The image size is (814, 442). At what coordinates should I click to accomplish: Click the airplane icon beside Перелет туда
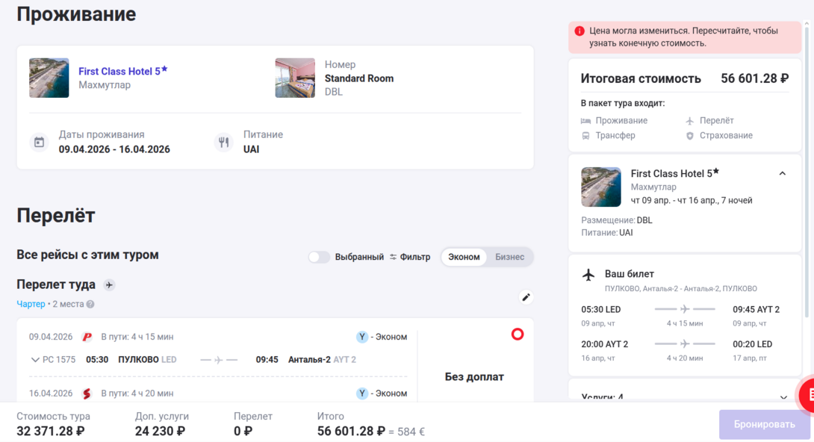[x=109, y=285]
